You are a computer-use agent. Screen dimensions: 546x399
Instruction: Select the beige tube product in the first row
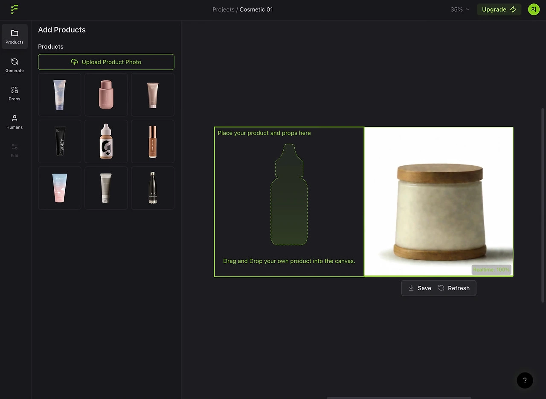coord(153,95)
